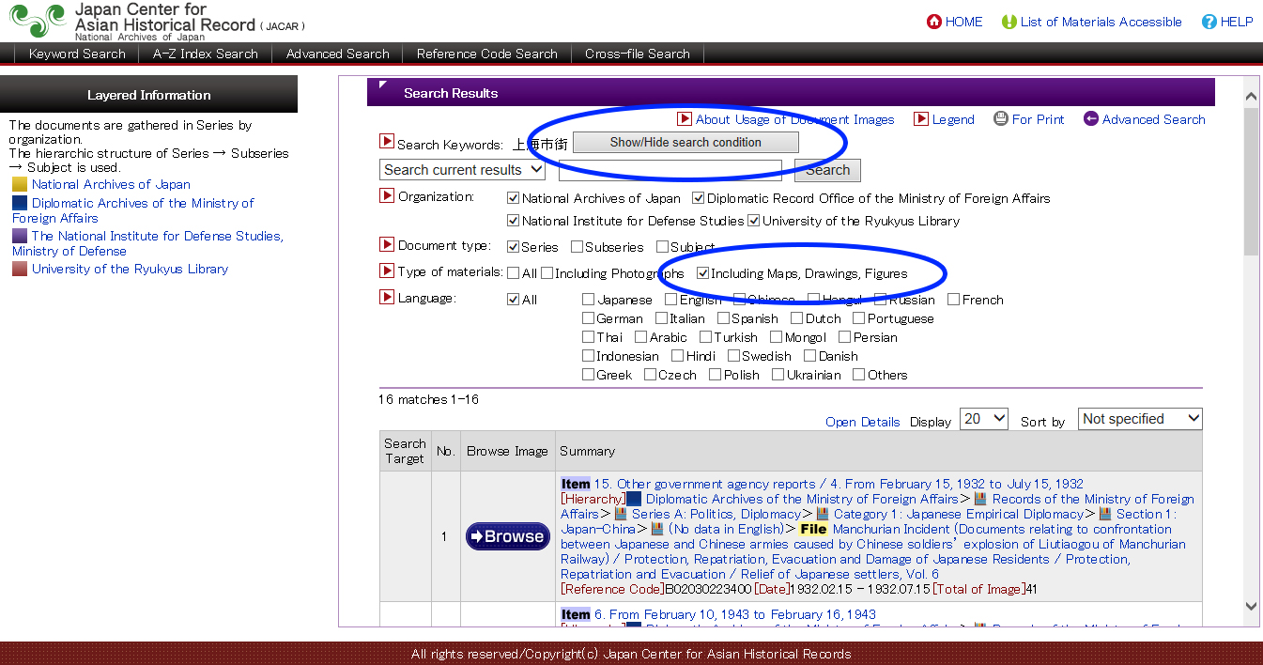Check the Others language checkbox
The image size is (1263, 665).
pyautogui.click(x=858, y=375)
